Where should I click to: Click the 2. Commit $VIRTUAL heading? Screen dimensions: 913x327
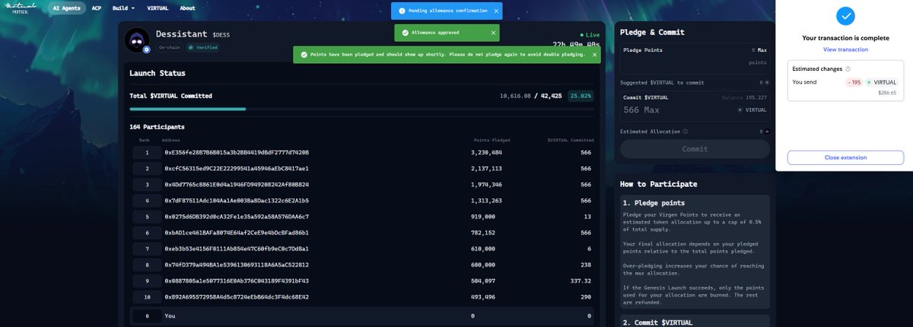click(x=658, y=323)
